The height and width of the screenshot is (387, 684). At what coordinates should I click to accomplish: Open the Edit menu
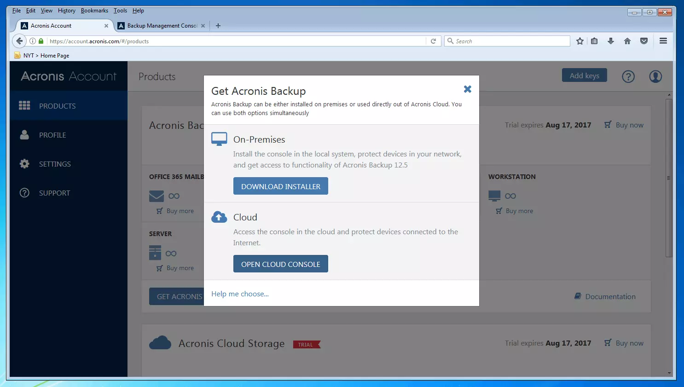pos(31,11)
